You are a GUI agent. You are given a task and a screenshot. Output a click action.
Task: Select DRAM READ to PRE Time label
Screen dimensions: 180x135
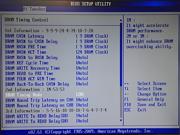(29, 73)
